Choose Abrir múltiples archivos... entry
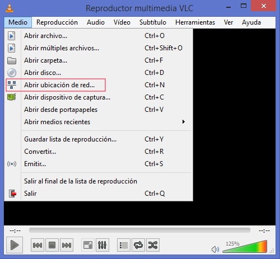Screen dimensions: 280x259 point(99,48)
